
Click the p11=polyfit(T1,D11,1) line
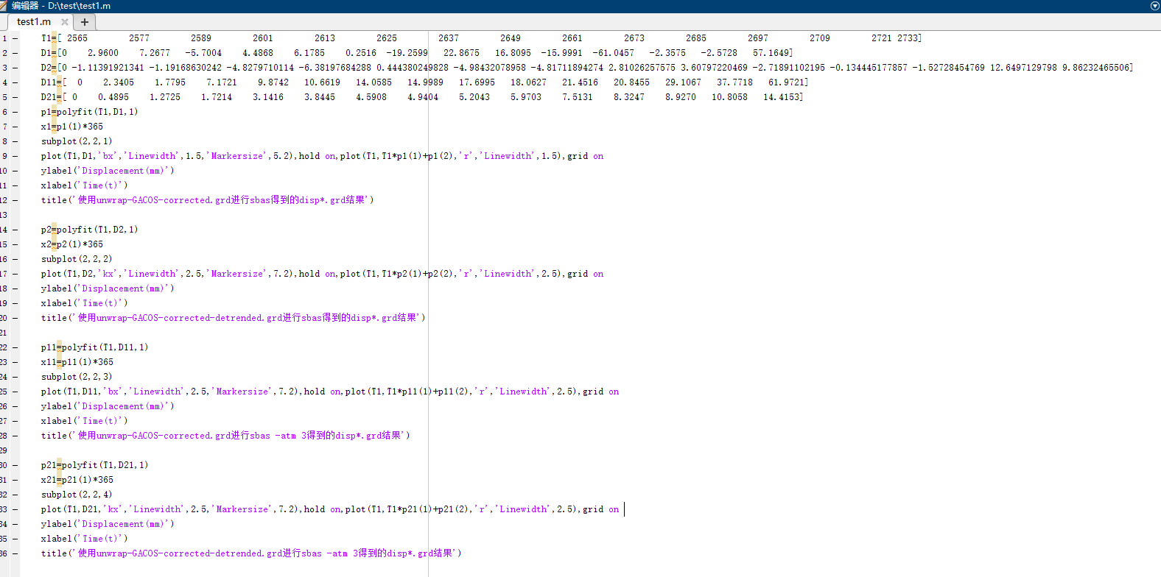click(x=95, y=347)
